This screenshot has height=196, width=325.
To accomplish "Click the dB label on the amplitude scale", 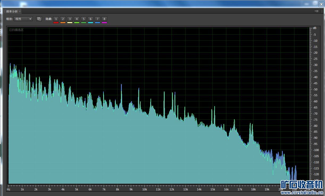I will (315, 28).
